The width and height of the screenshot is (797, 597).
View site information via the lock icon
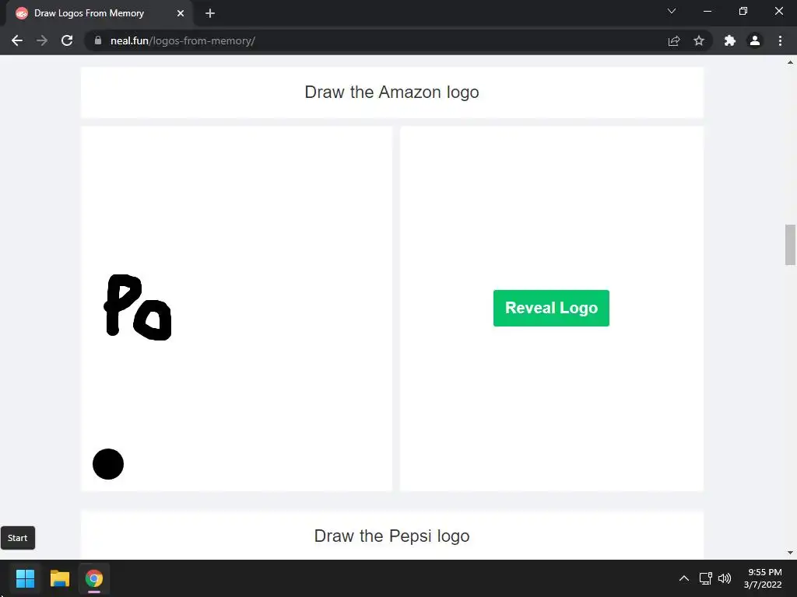(98, 40)
